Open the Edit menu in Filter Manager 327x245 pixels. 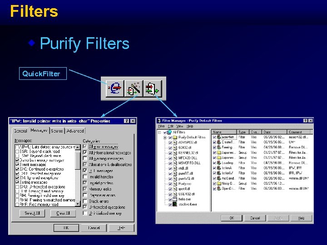[x=171, y=126]
